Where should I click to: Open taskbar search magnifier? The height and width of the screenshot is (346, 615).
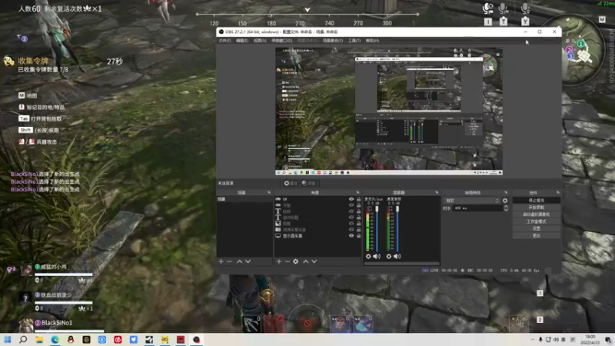pos(23,339)
